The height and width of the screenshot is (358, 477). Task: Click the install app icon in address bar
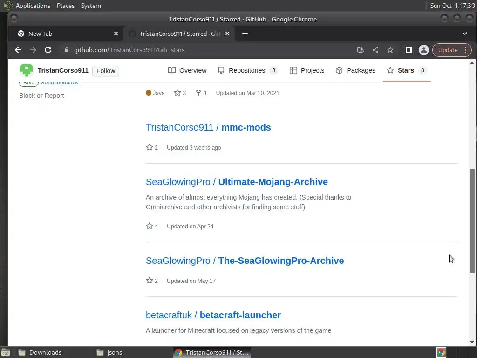pos(361,50)
